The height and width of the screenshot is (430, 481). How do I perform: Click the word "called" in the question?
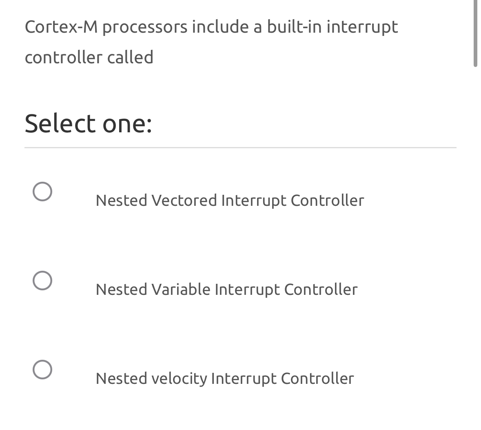coord(130,57)
